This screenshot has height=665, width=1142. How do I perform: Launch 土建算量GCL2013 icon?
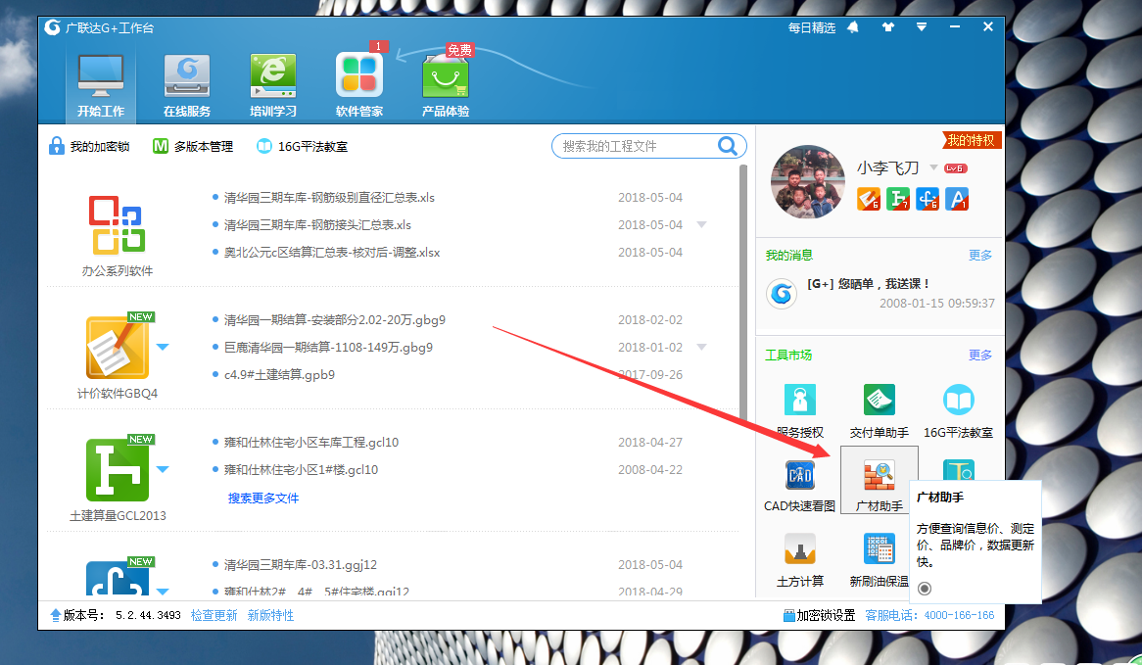pyautogui.click(x=118, y=470)
